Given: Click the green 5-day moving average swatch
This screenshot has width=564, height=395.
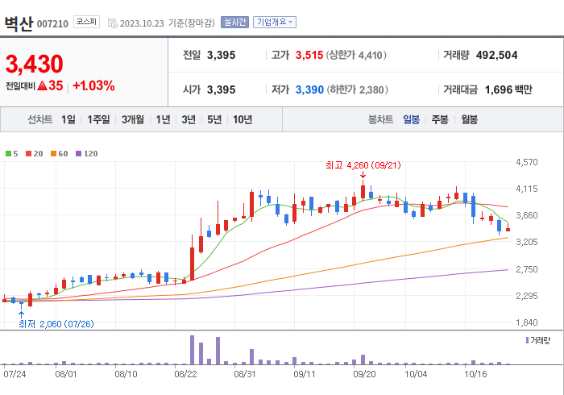Looking at the screenshot, I should point(8,154).
